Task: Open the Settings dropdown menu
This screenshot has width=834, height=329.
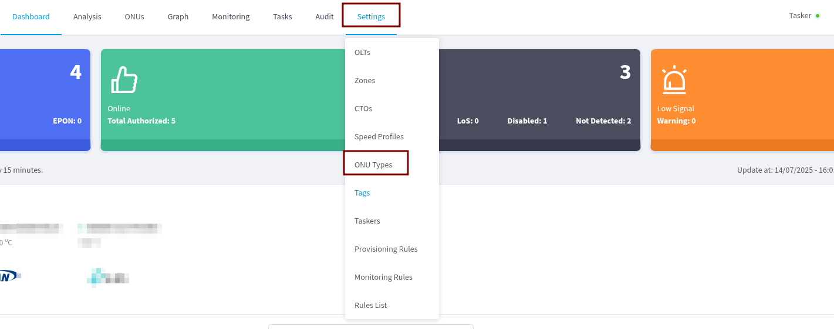Action: [x=371, y=16]
